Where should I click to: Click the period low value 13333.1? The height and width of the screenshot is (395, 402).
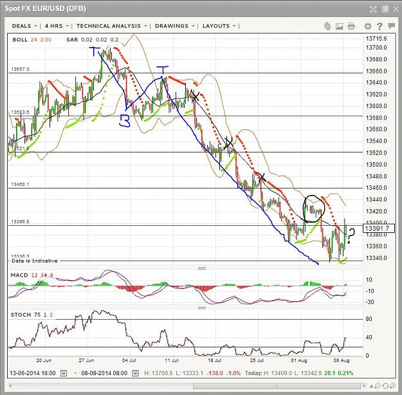(193, 373)
